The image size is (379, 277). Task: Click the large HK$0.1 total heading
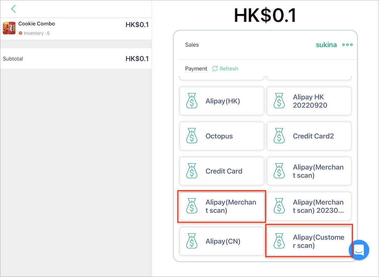tap(265, 15)
